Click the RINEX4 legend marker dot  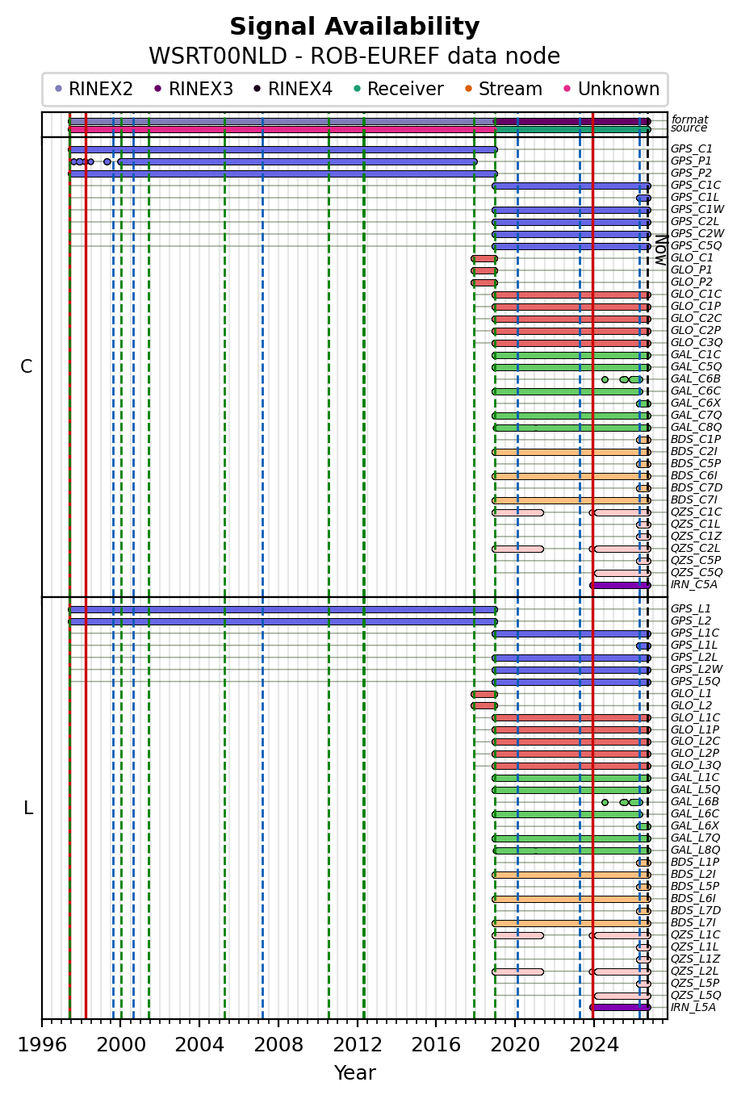257,89
